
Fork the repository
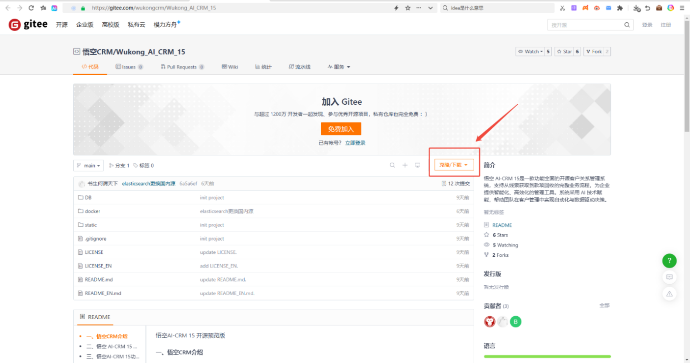594,51
